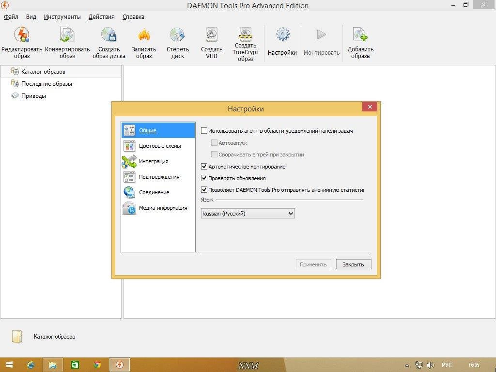Click Create VHD (Создать VHD)
The height and width of the screenshot is (372, 496).
point(211,43)
